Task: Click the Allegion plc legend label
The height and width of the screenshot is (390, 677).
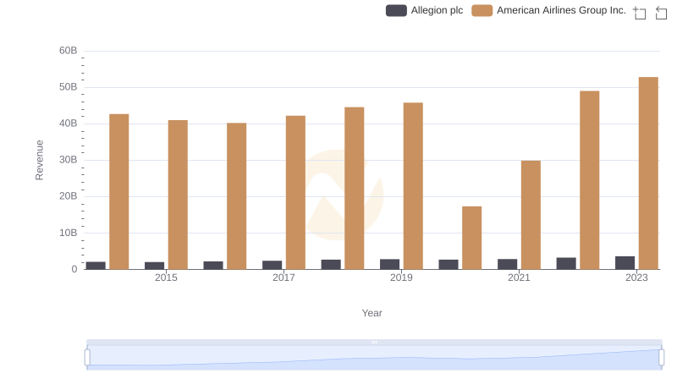Action: click(x=437, y=10)
